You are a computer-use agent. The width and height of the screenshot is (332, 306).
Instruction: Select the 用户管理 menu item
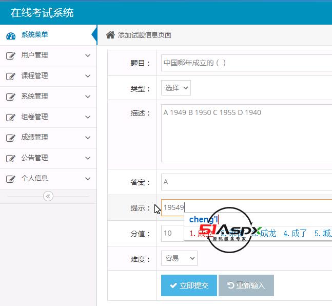48,55
